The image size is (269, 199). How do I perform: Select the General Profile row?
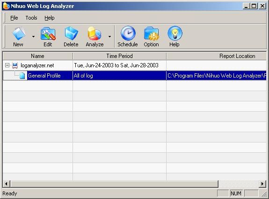pyautogui.click(x=135, y=76)
